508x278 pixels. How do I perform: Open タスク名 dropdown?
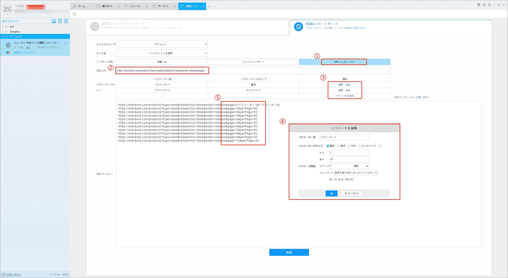pyautogui.click(x=162, y=53)
